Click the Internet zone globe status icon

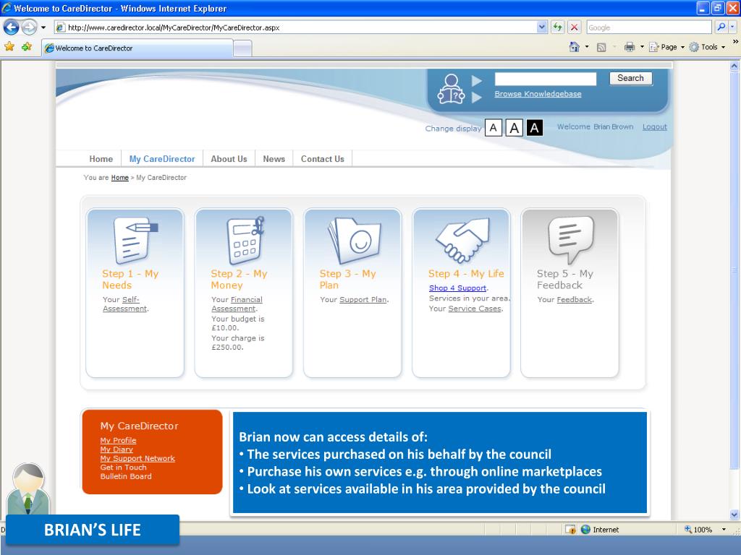click(x=585, y=530)
